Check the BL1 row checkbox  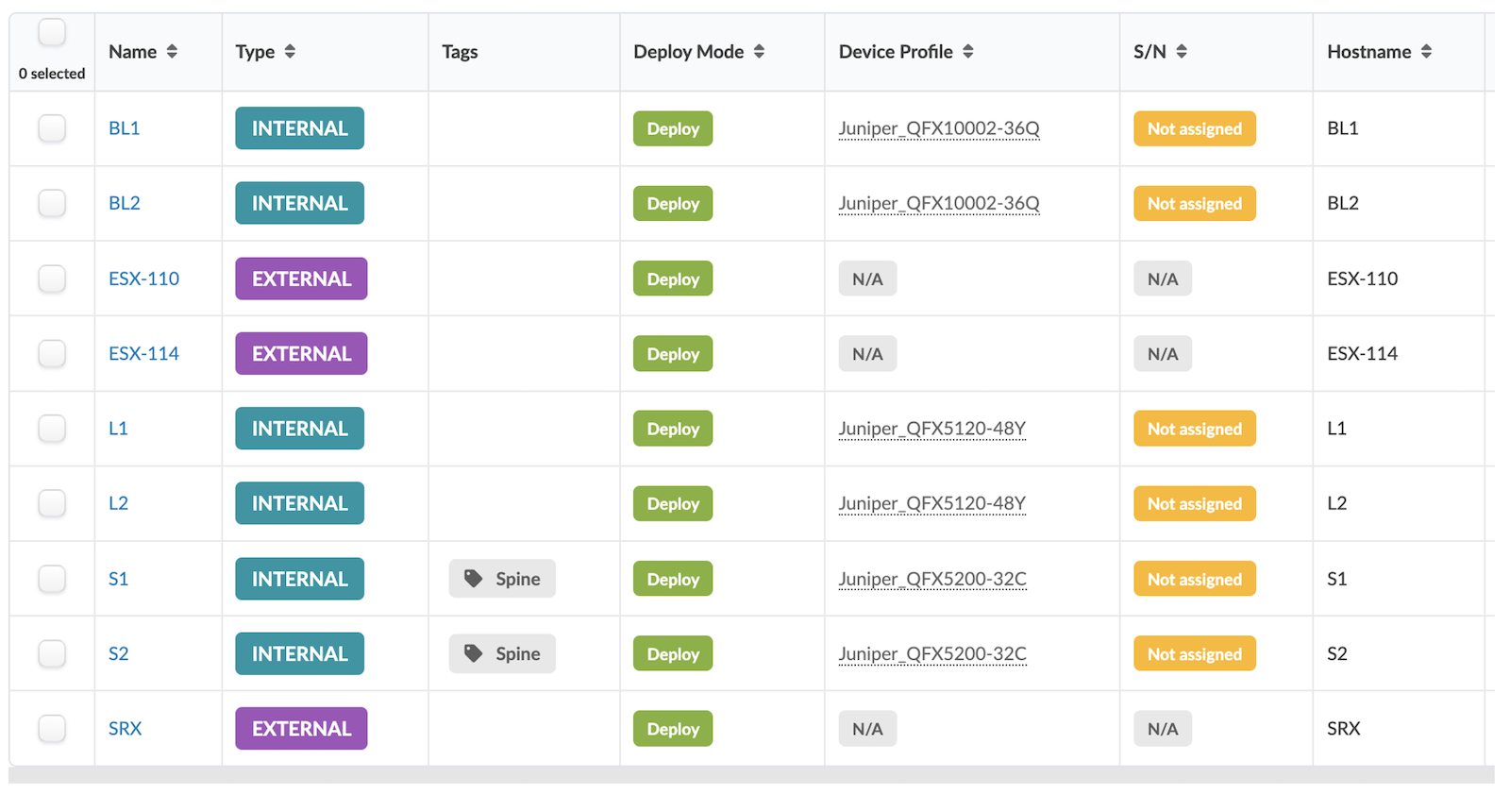[52, 127]
